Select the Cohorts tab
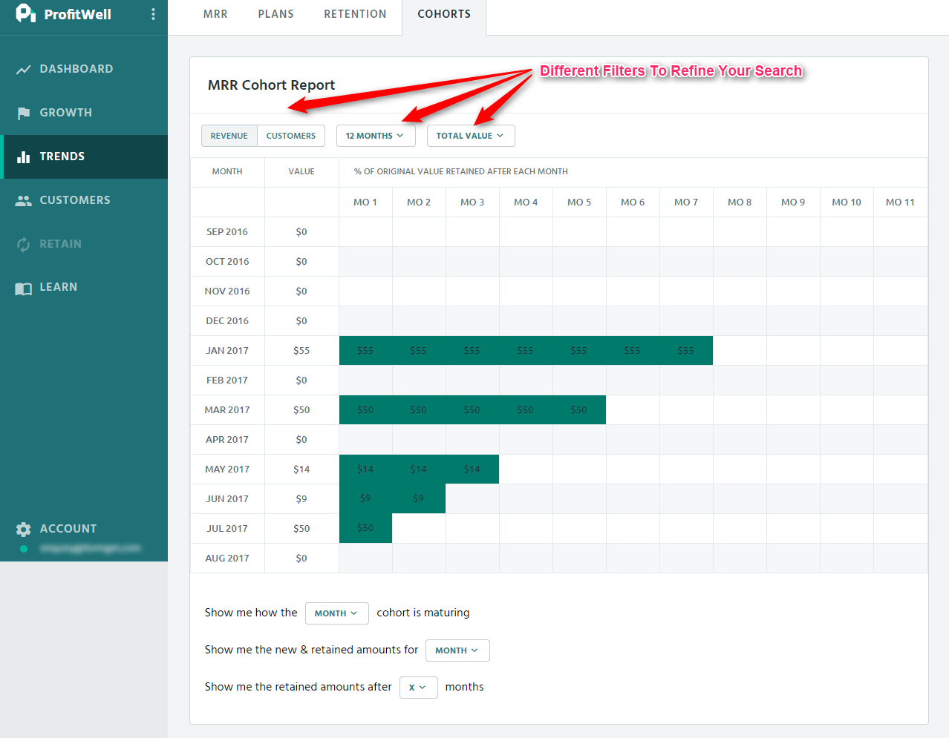Image resolution: width=949 pixels, height=738 pixels. pos(444,14)
